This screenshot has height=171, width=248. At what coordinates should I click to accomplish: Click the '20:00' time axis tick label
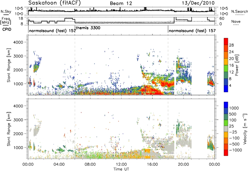pos(183,165)
